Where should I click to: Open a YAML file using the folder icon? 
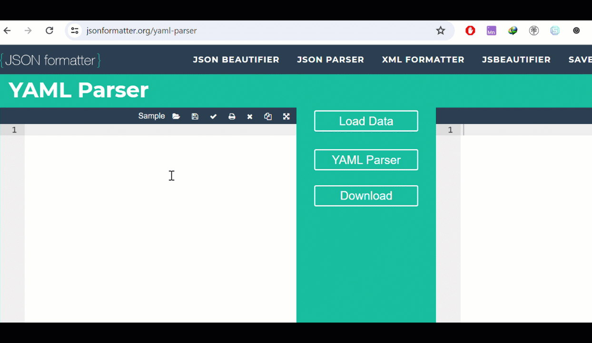point(176,116)
